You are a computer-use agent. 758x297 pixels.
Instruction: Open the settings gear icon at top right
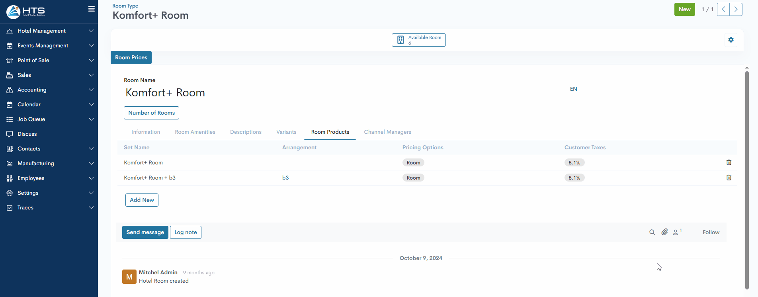(x=731, y=40)
